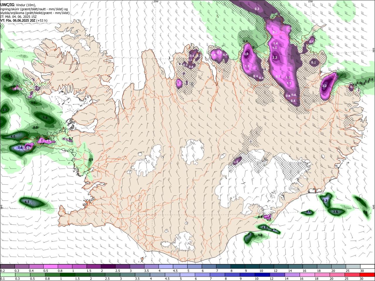Screen dimensions: 375x281
Task: Click the '20W' longitude label at the top edge
Action: tap(156, 1)
